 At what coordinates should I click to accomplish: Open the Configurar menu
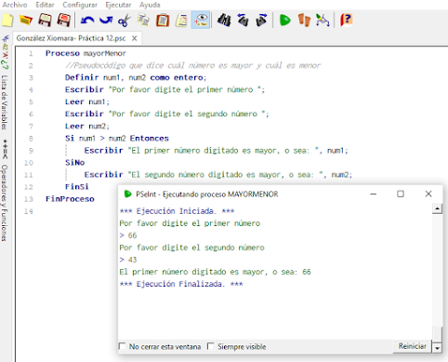(80, 5)
